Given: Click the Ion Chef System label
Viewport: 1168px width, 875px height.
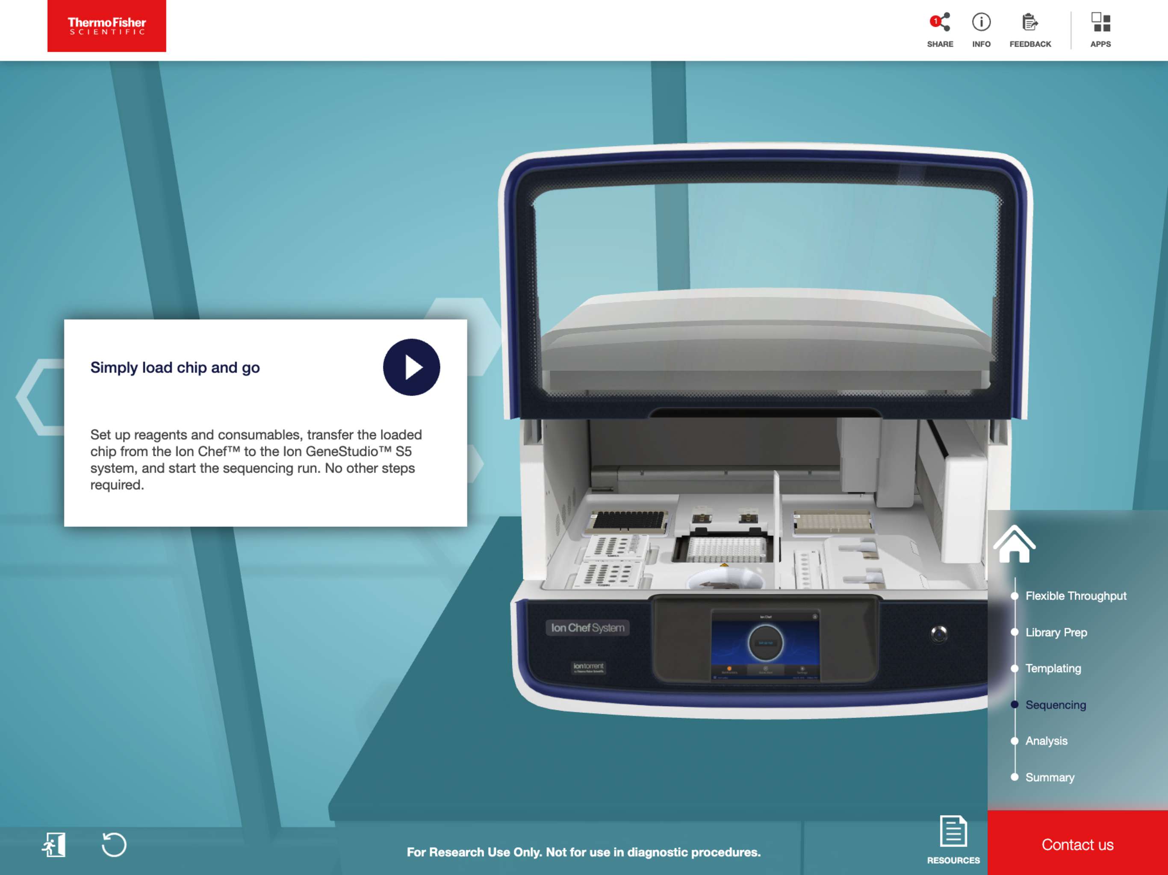Looking at the screenshot, I should [587, 628].
